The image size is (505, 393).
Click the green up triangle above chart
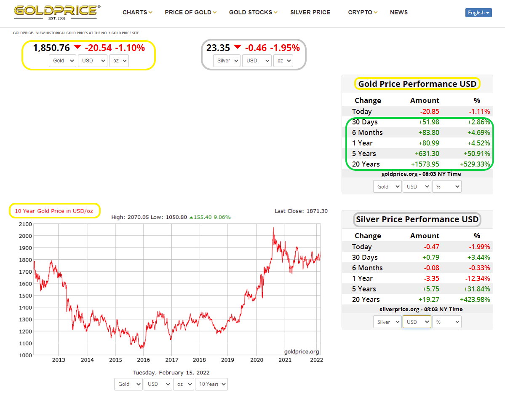coord(191,218)
